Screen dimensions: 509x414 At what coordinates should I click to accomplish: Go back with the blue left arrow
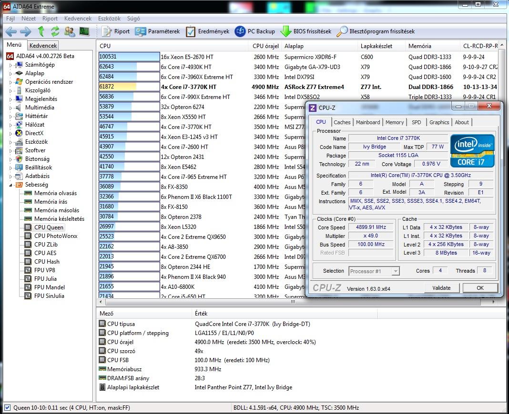[11, 31]
